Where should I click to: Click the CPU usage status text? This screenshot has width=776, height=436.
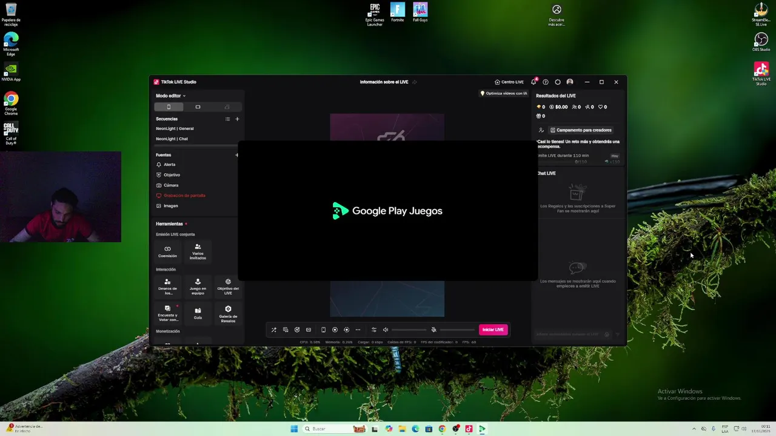pos(310,342)
